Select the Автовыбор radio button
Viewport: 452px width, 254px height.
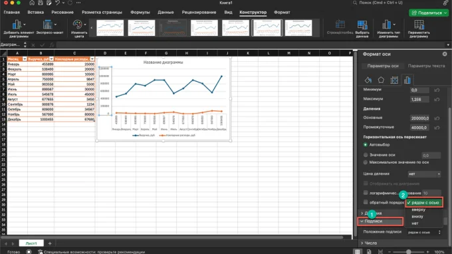click(x=366, y=145)
